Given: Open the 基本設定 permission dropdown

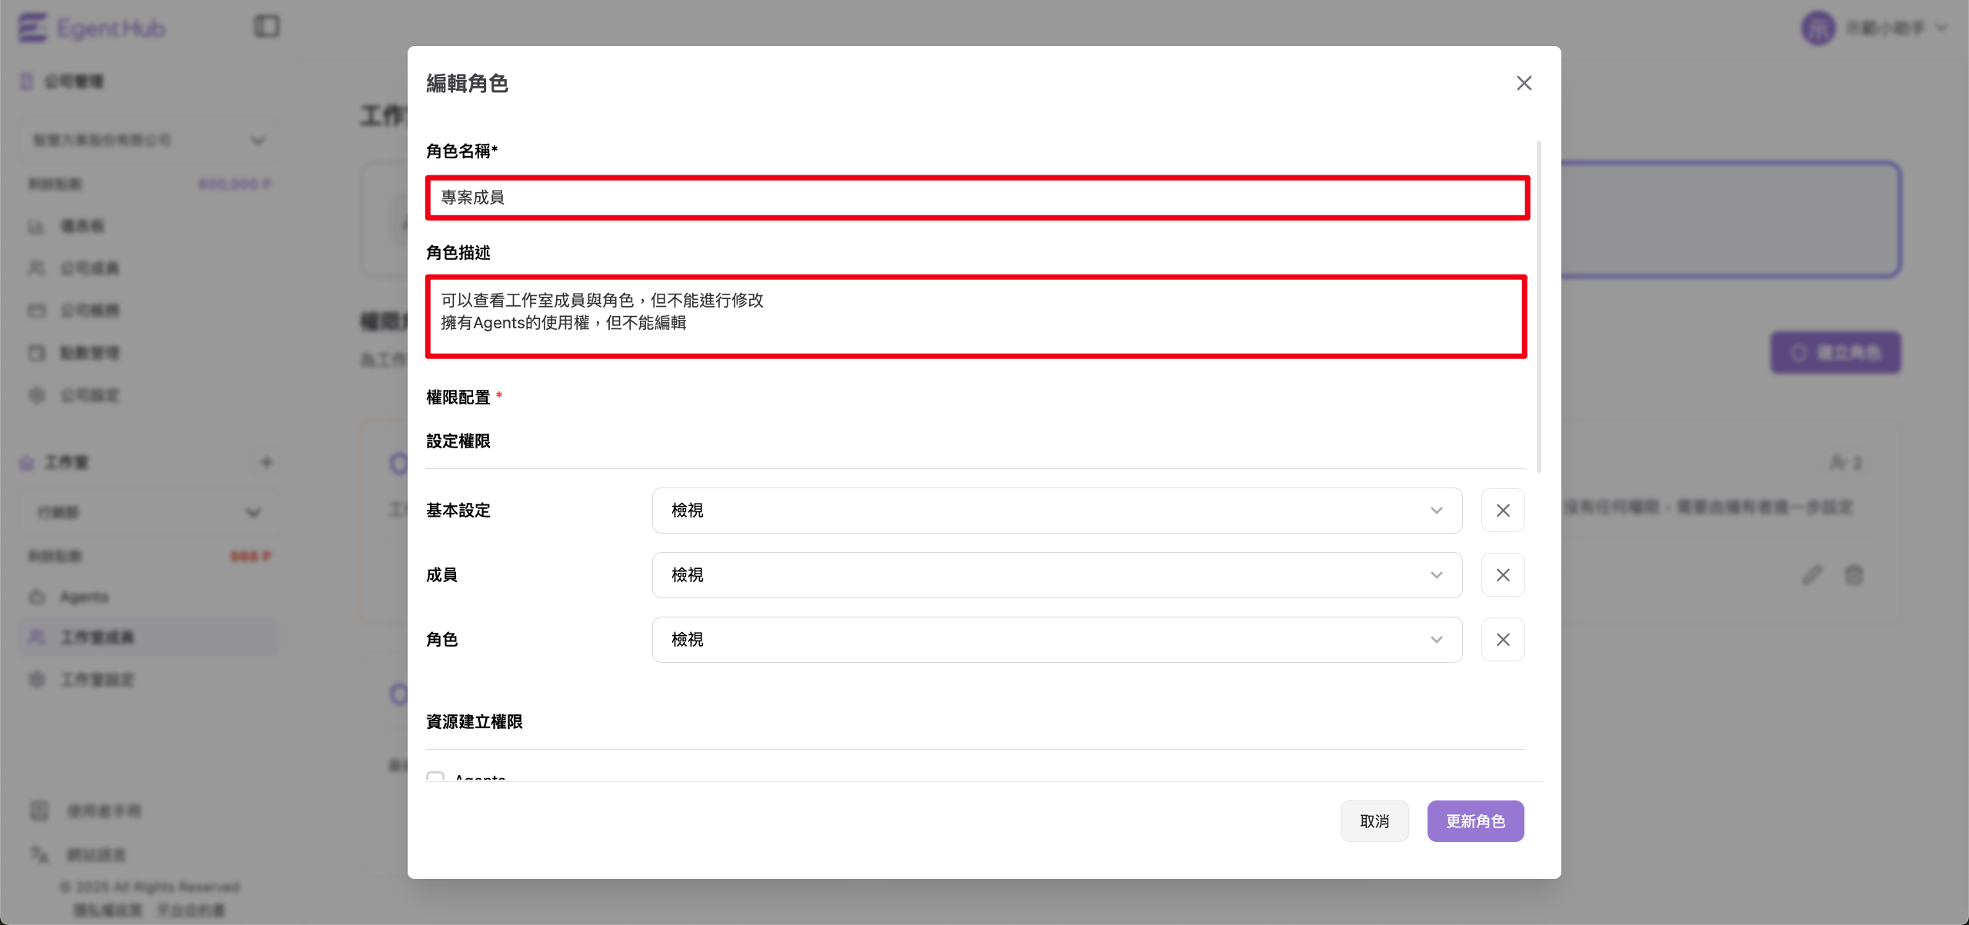Looking at the screenshot, I should pos(1056,511).
